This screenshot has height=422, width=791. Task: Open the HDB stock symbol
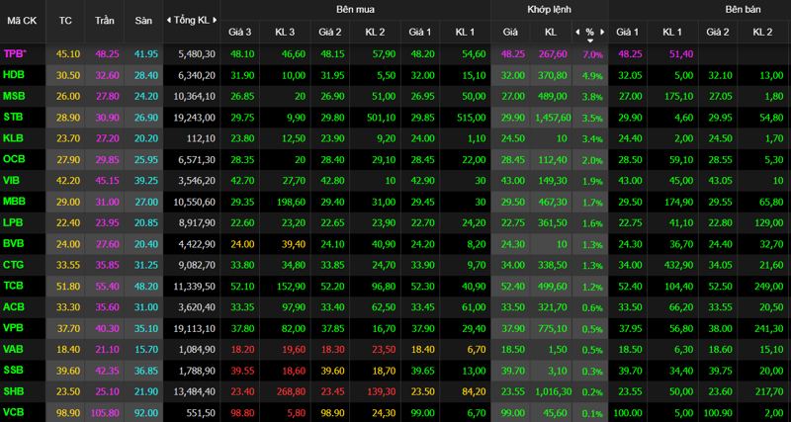pos(14,75)
